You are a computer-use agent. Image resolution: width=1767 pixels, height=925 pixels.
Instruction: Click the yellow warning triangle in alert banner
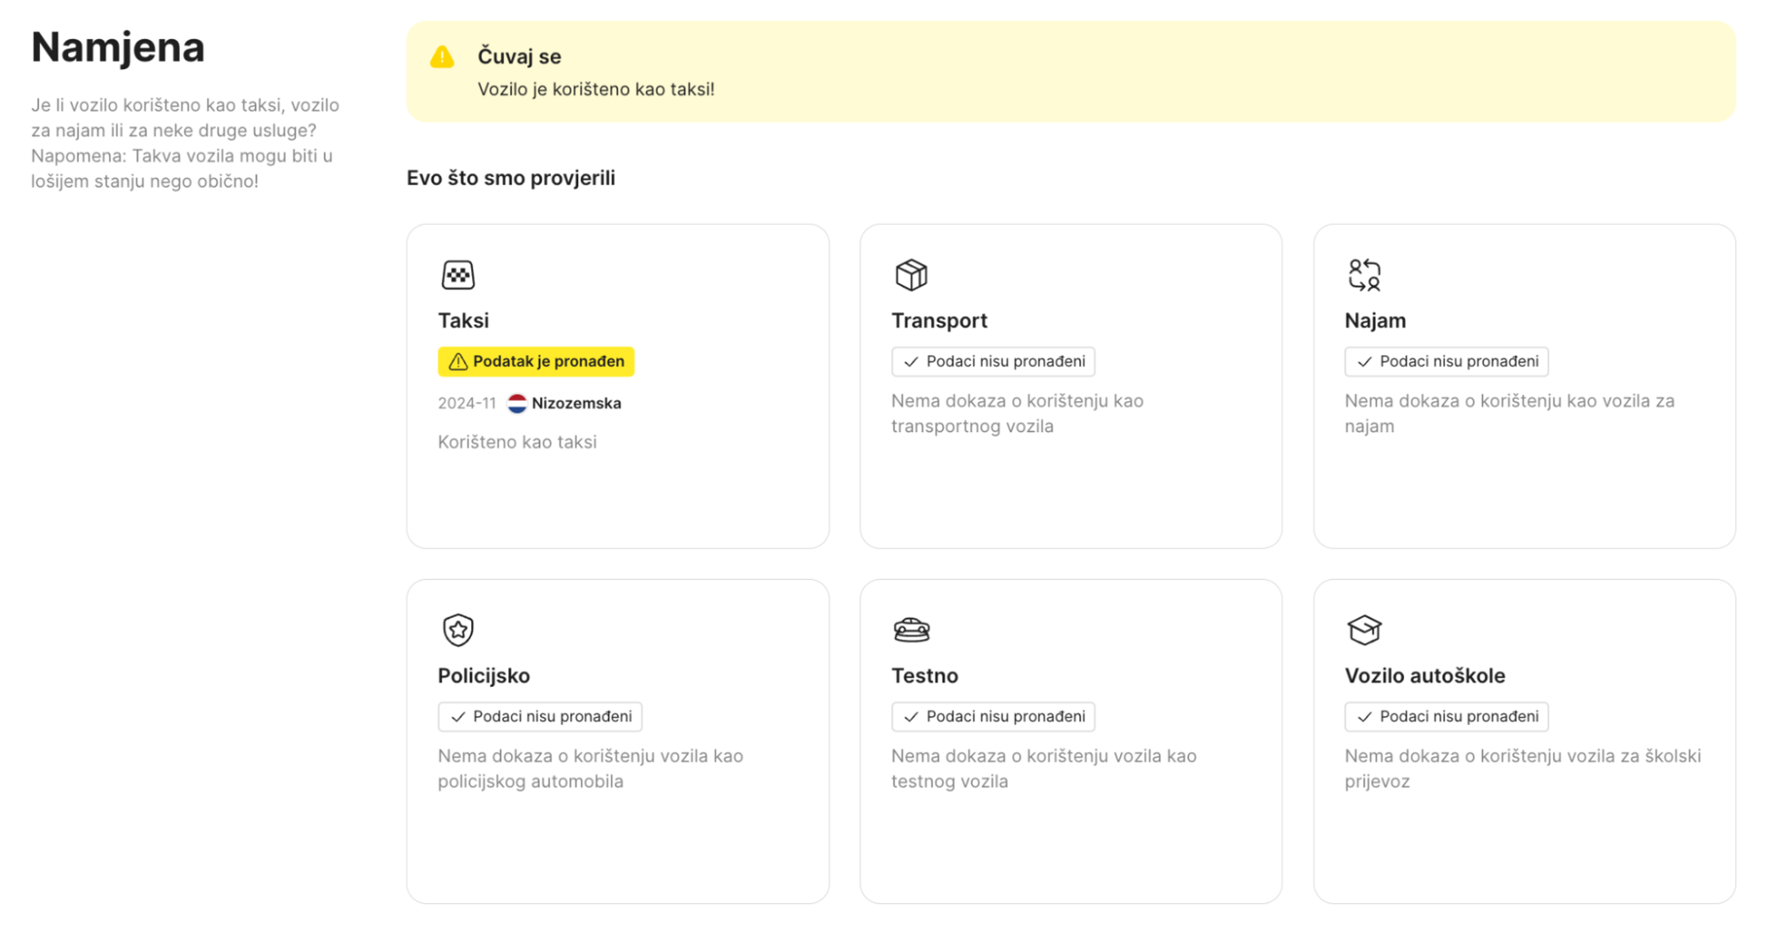[x=442, y=57]
